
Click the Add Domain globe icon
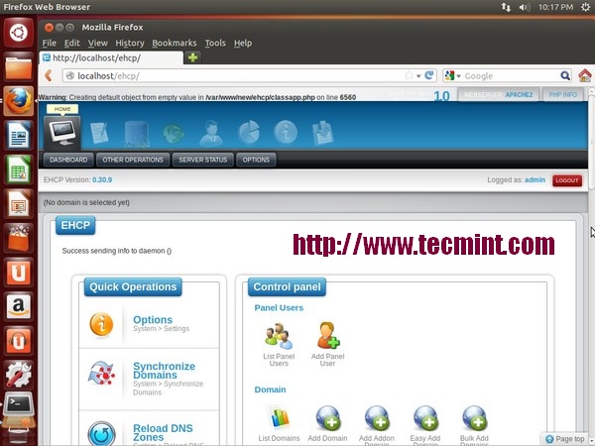point(328,418)
